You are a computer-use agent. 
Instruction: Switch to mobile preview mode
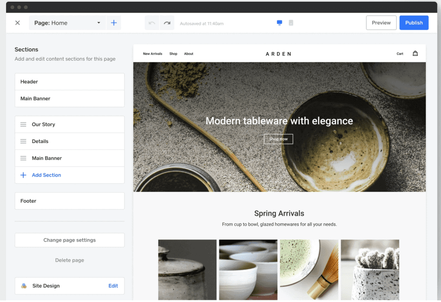[291, 22]
